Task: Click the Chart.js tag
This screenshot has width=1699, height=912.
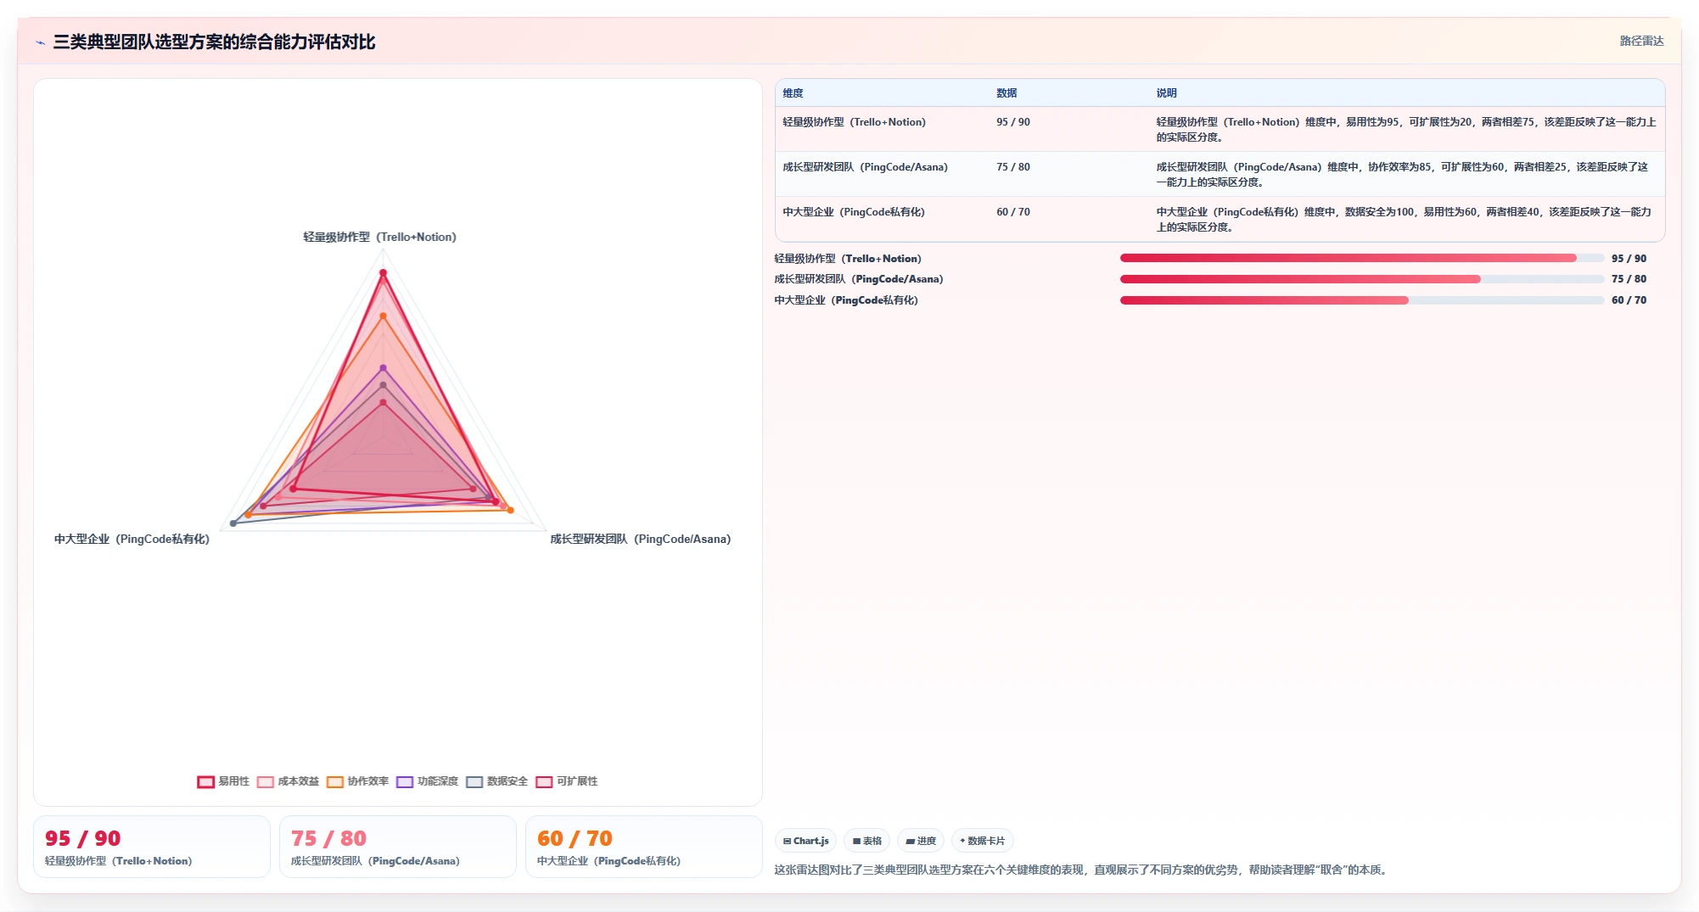Action: click(x=805, y=841)
